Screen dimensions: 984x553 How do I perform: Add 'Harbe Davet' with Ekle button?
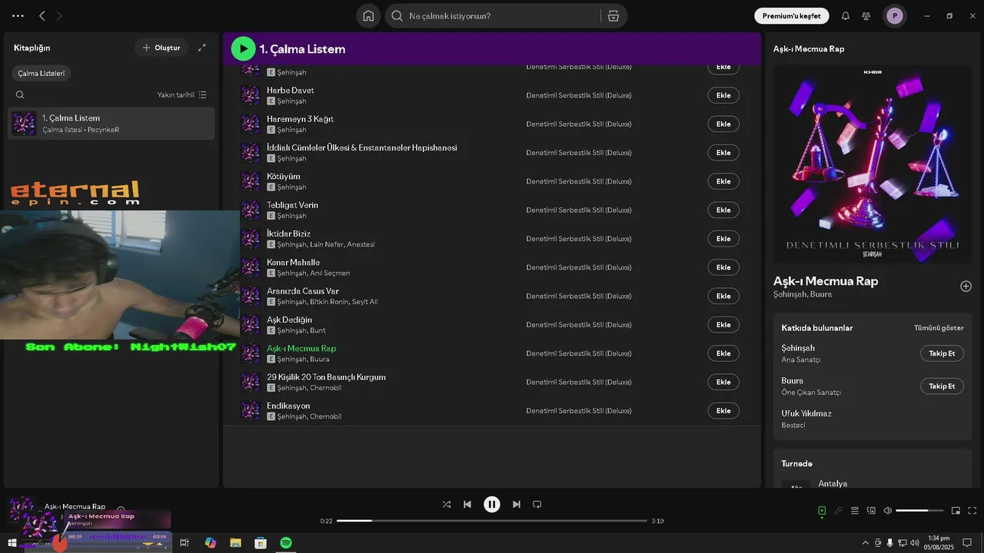click(x=723, y=95)
